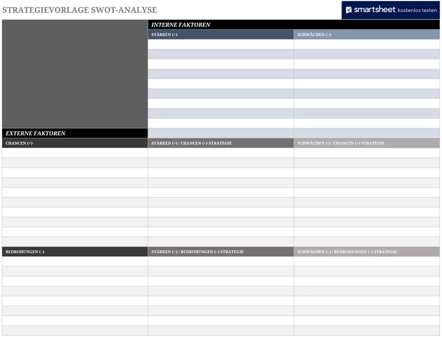Select 'STÄRKEN (+) / BEDROHUNGEN (–) STRATEGIE' header
The image size is (442, 337).
[x=221, y=251]
